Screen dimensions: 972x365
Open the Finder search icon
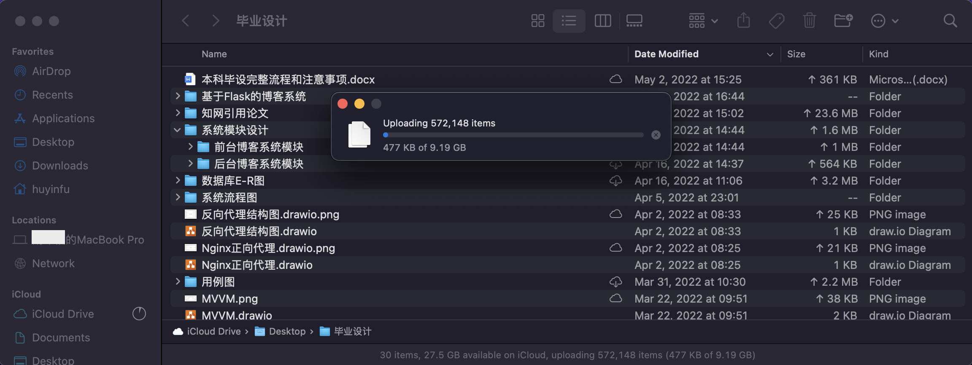pyautogui.click(x=950, y=21)
